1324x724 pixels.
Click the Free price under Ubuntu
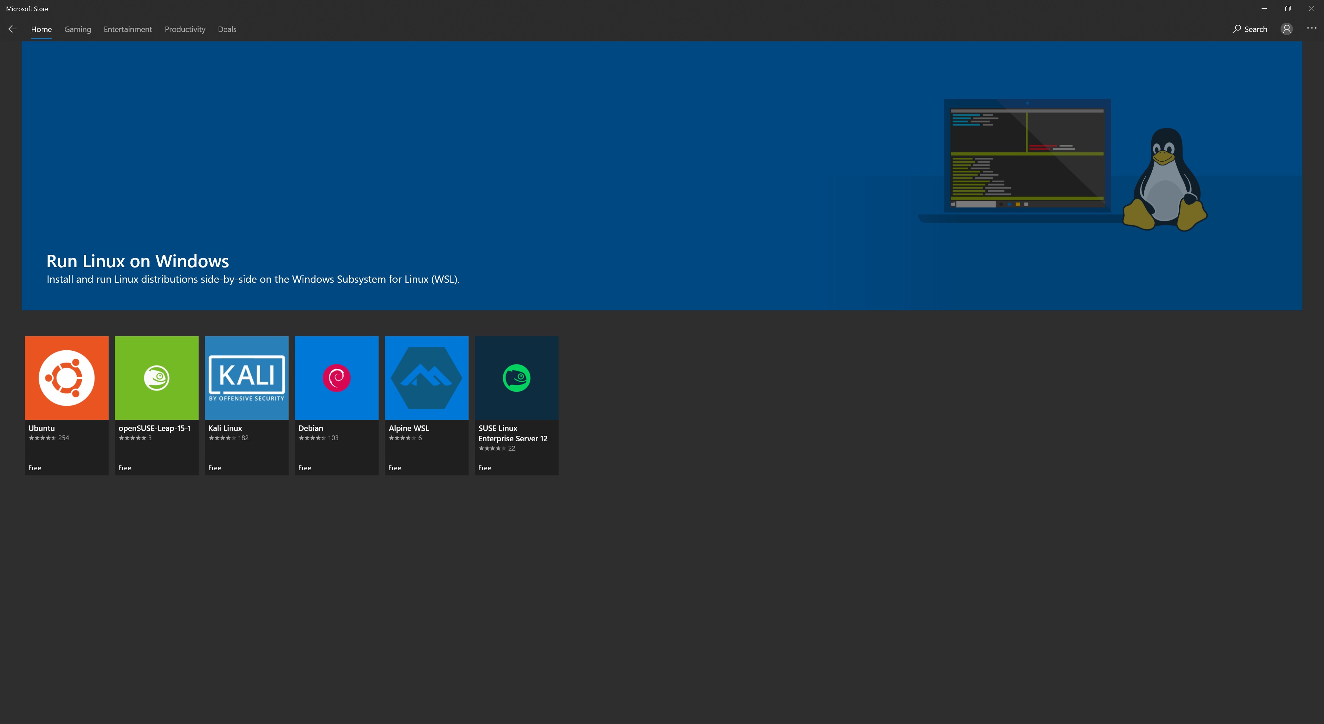[34, 467]
